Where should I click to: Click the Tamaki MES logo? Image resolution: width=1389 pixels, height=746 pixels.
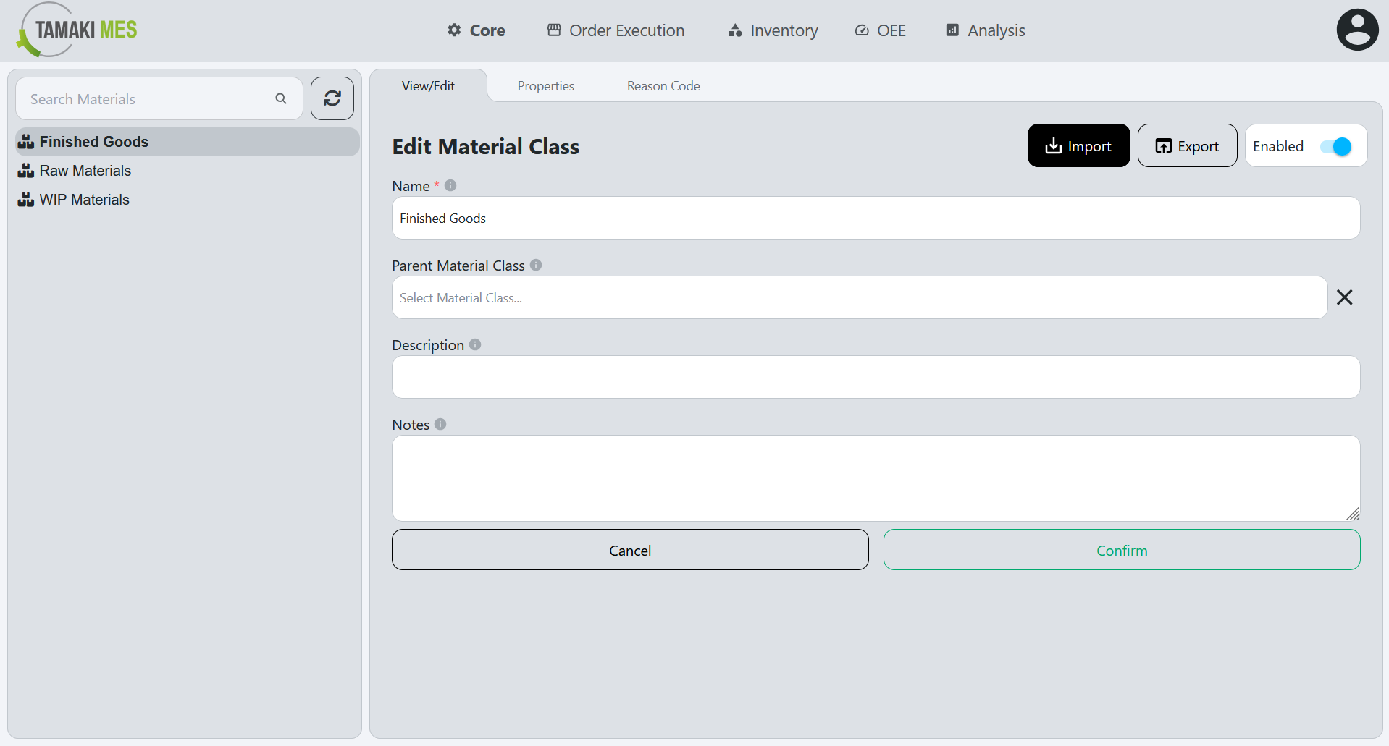pos(75,30)
